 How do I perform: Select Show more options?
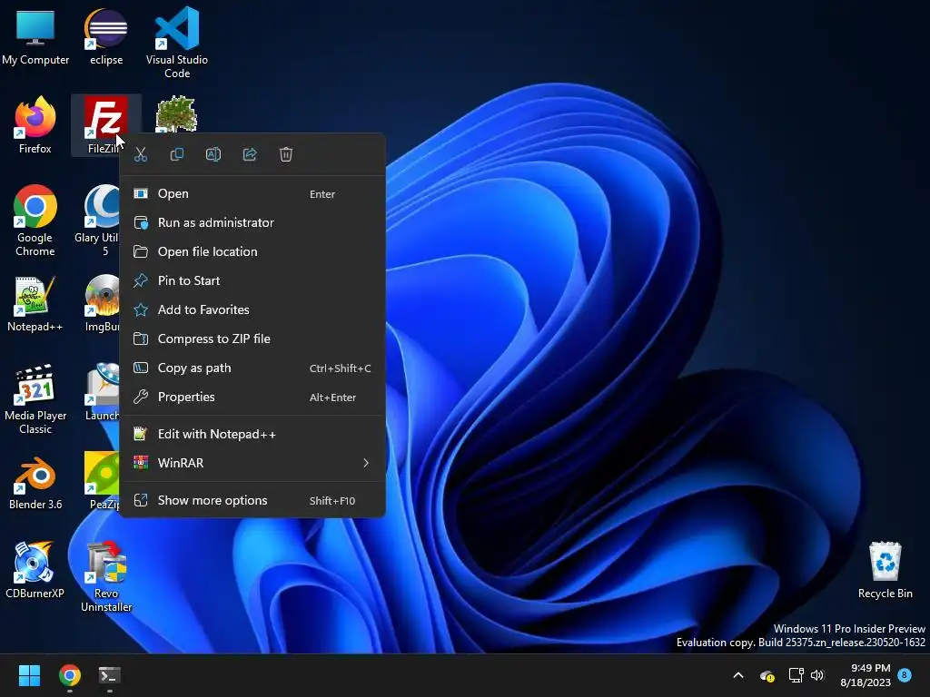pyautogui.click(x=252, y=501)
